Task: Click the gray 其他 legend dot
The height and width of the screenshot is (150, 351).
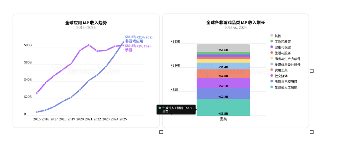Action: click(271, 36)
